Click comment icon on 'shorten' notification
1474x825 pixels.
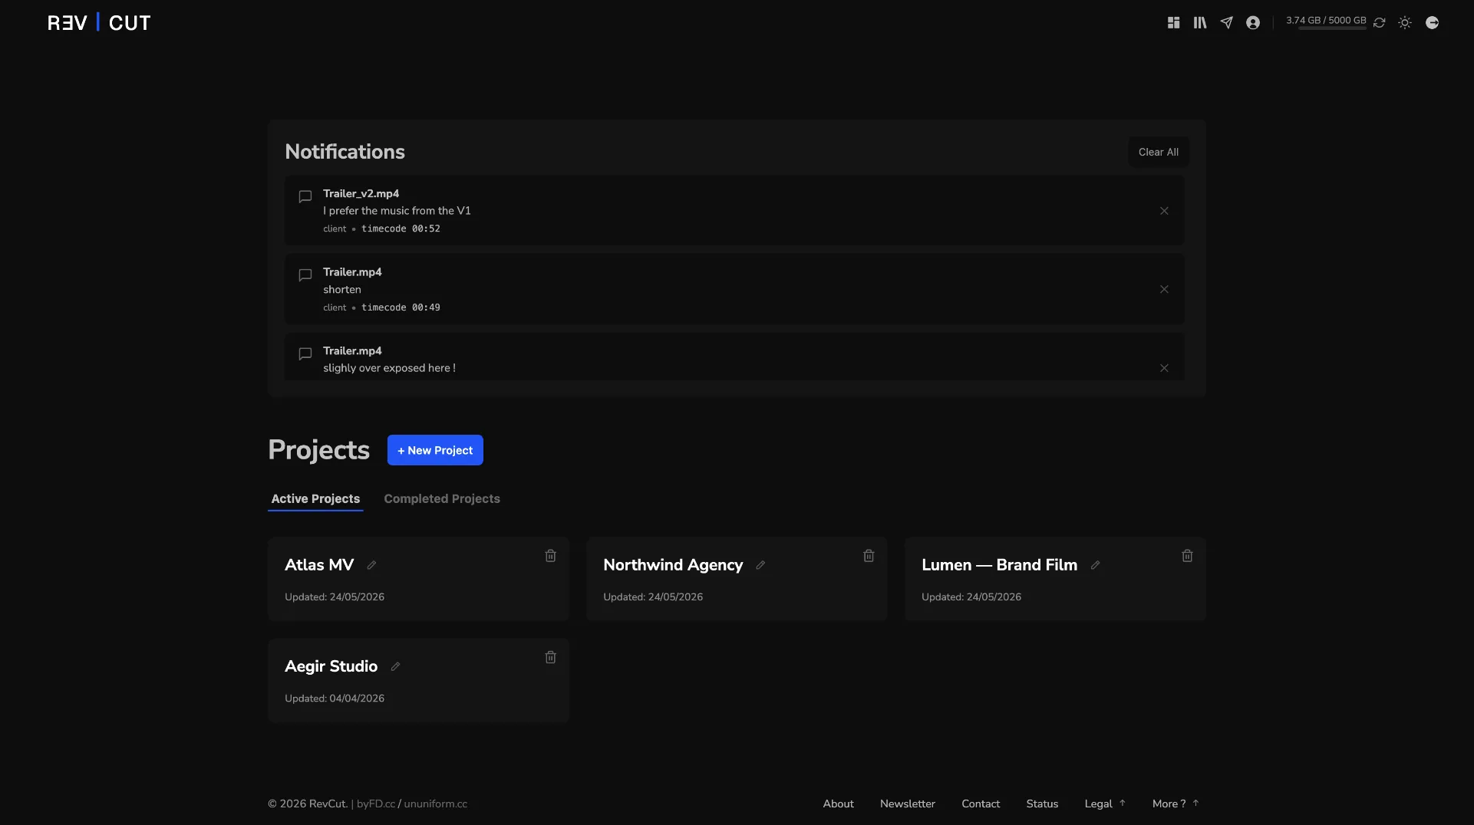coord(305,274)
